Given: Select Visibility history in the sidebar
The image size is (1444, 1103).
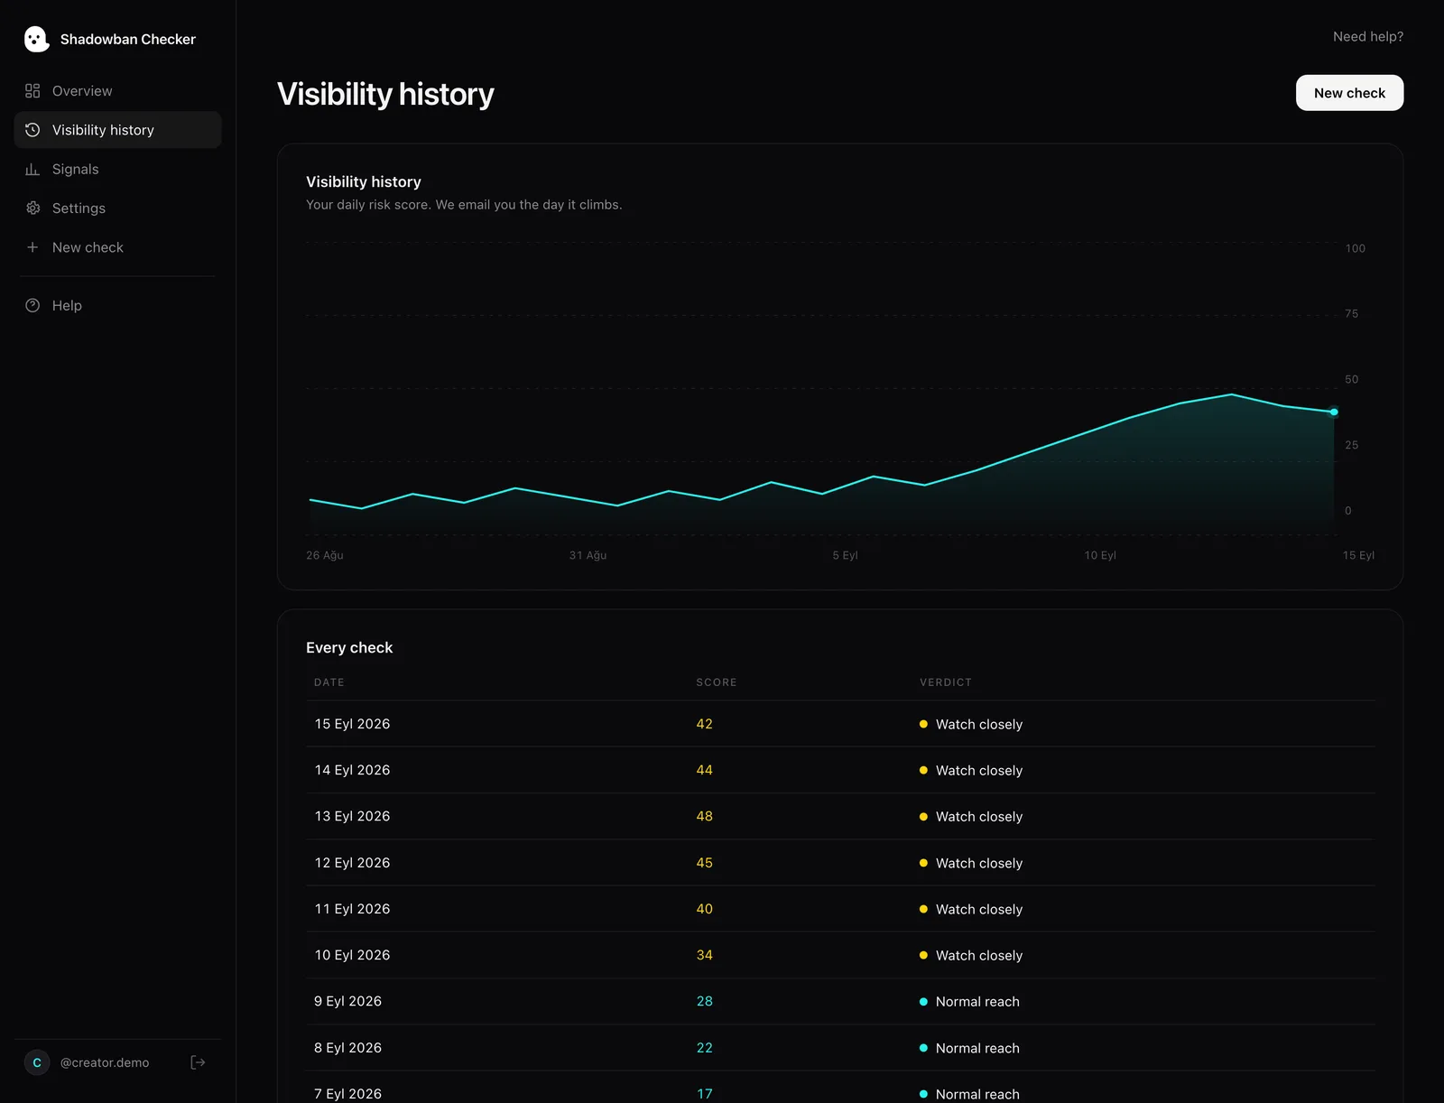Looking at the screenshot, I should pyautogui.click(x=117, y=130).
